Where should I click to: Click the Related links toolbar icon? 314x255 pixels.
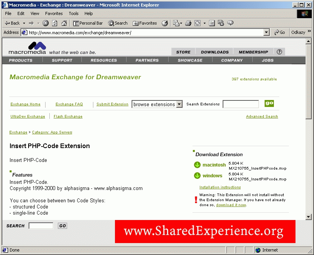click(221, 23)
